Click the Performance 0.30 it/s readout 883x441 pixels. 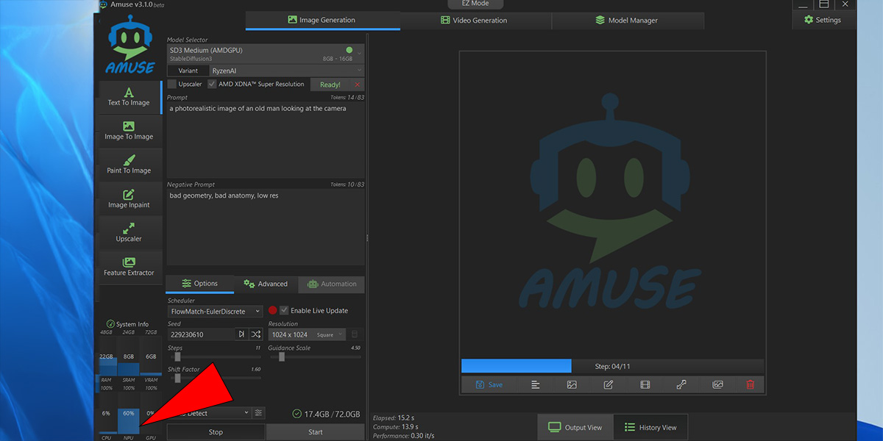click(x=402, y=436)
